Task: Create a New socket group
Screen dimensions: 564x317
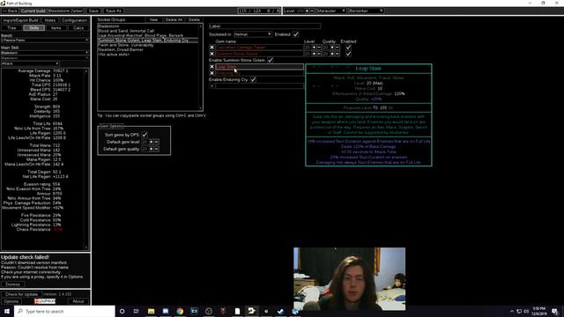Action: point(153,19)
